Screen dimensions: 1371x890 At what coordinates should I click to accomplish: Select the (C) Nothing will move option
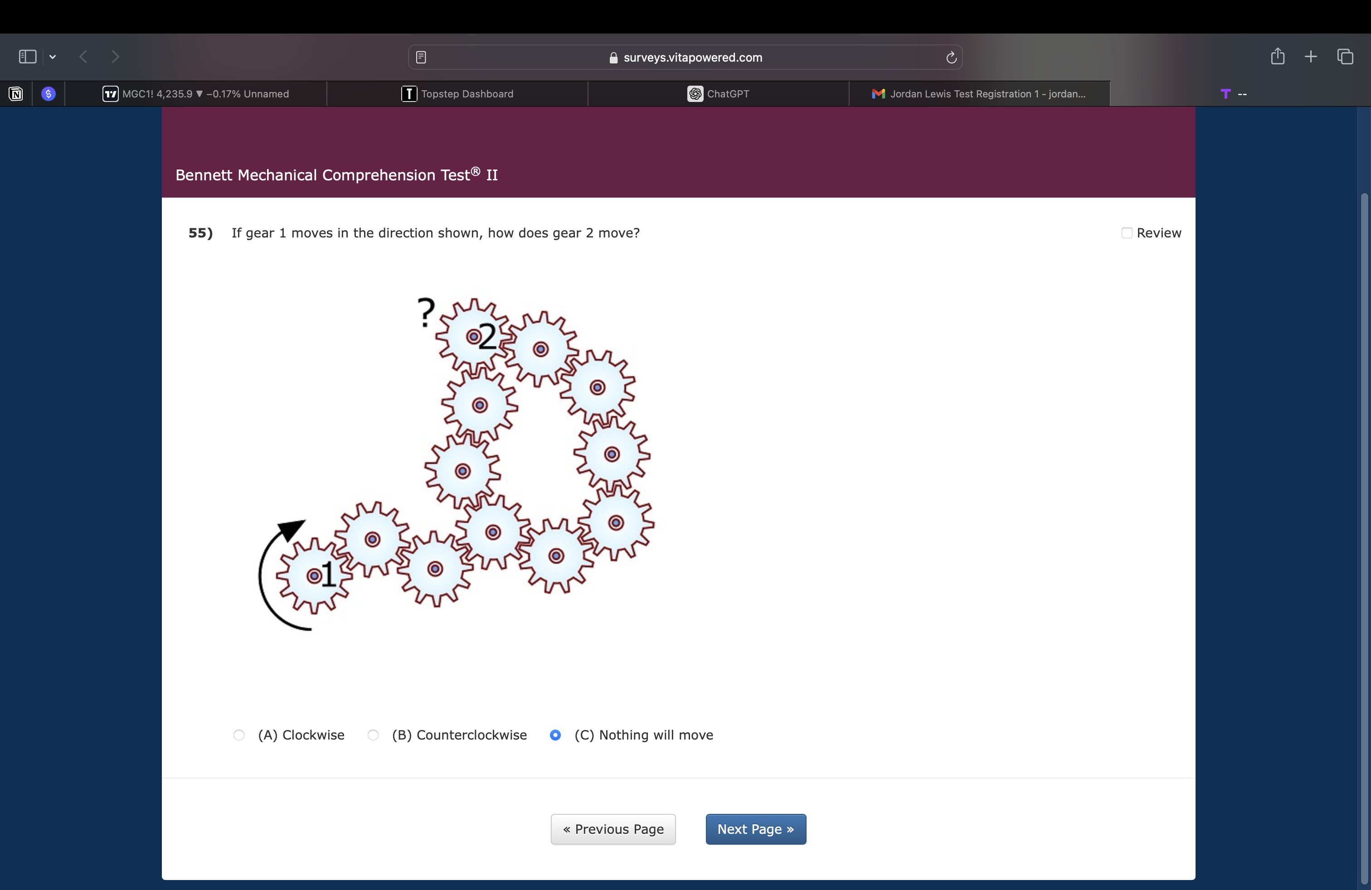555,735
